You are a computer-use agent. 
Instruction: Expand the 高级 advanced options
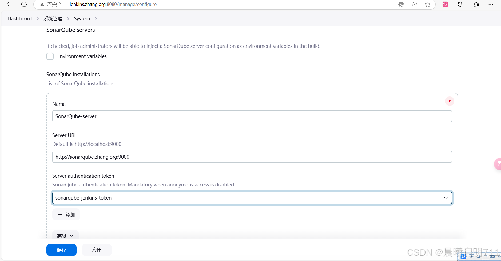click(65, 236)
